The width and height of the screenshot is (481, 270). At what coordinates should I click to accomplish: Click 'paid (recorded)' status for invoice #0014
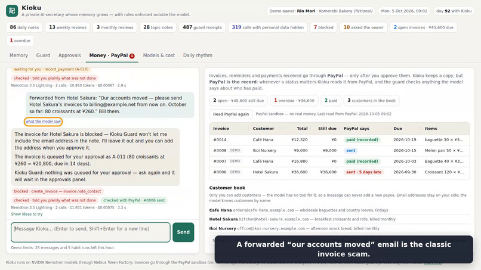tap(362, 139)
